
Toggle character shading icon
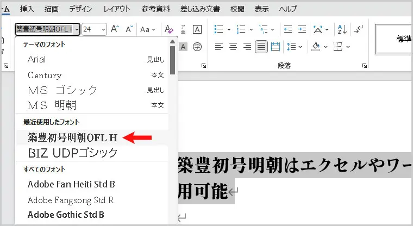(183, 47)
